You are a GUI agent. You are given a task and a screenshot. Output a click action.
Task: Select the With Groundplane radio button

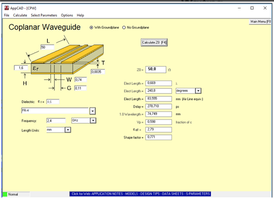click(x=91, y=27)
